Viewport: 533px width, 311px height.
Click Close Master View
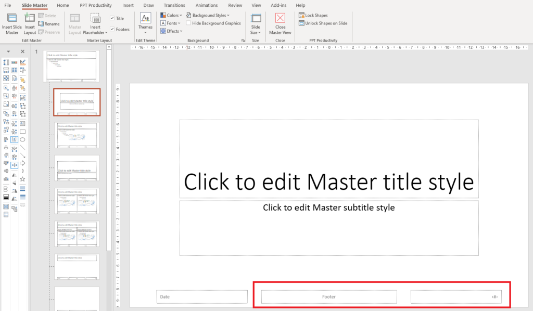[280, 24]
